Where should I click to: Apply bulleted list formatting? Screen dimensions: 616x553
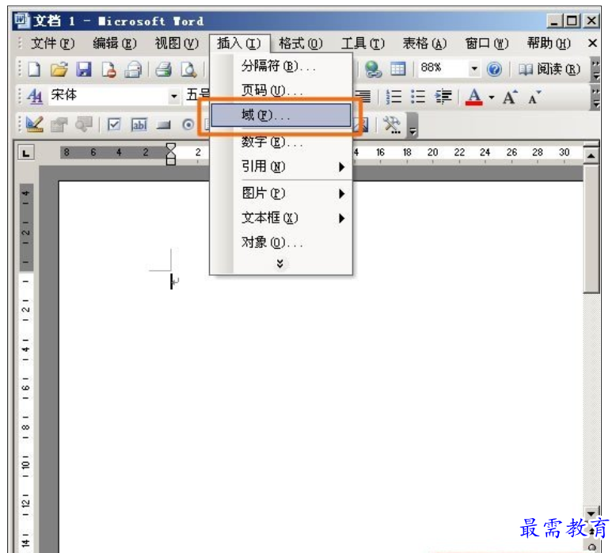[x=418, y=97]
